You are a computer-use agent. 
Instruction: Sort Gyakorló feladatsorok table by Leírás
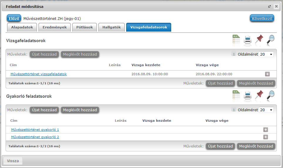(121, 121)
